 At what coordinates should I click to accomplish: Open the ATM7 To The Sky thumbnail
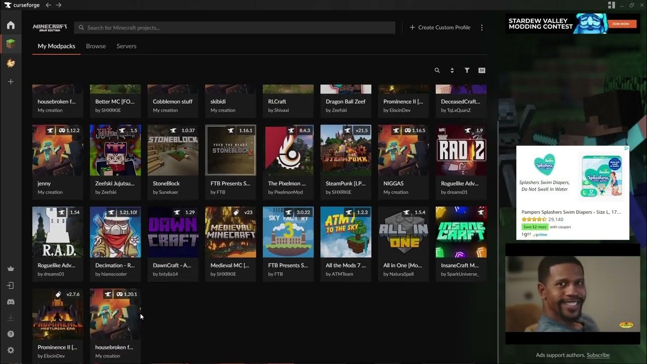(346, 232)
